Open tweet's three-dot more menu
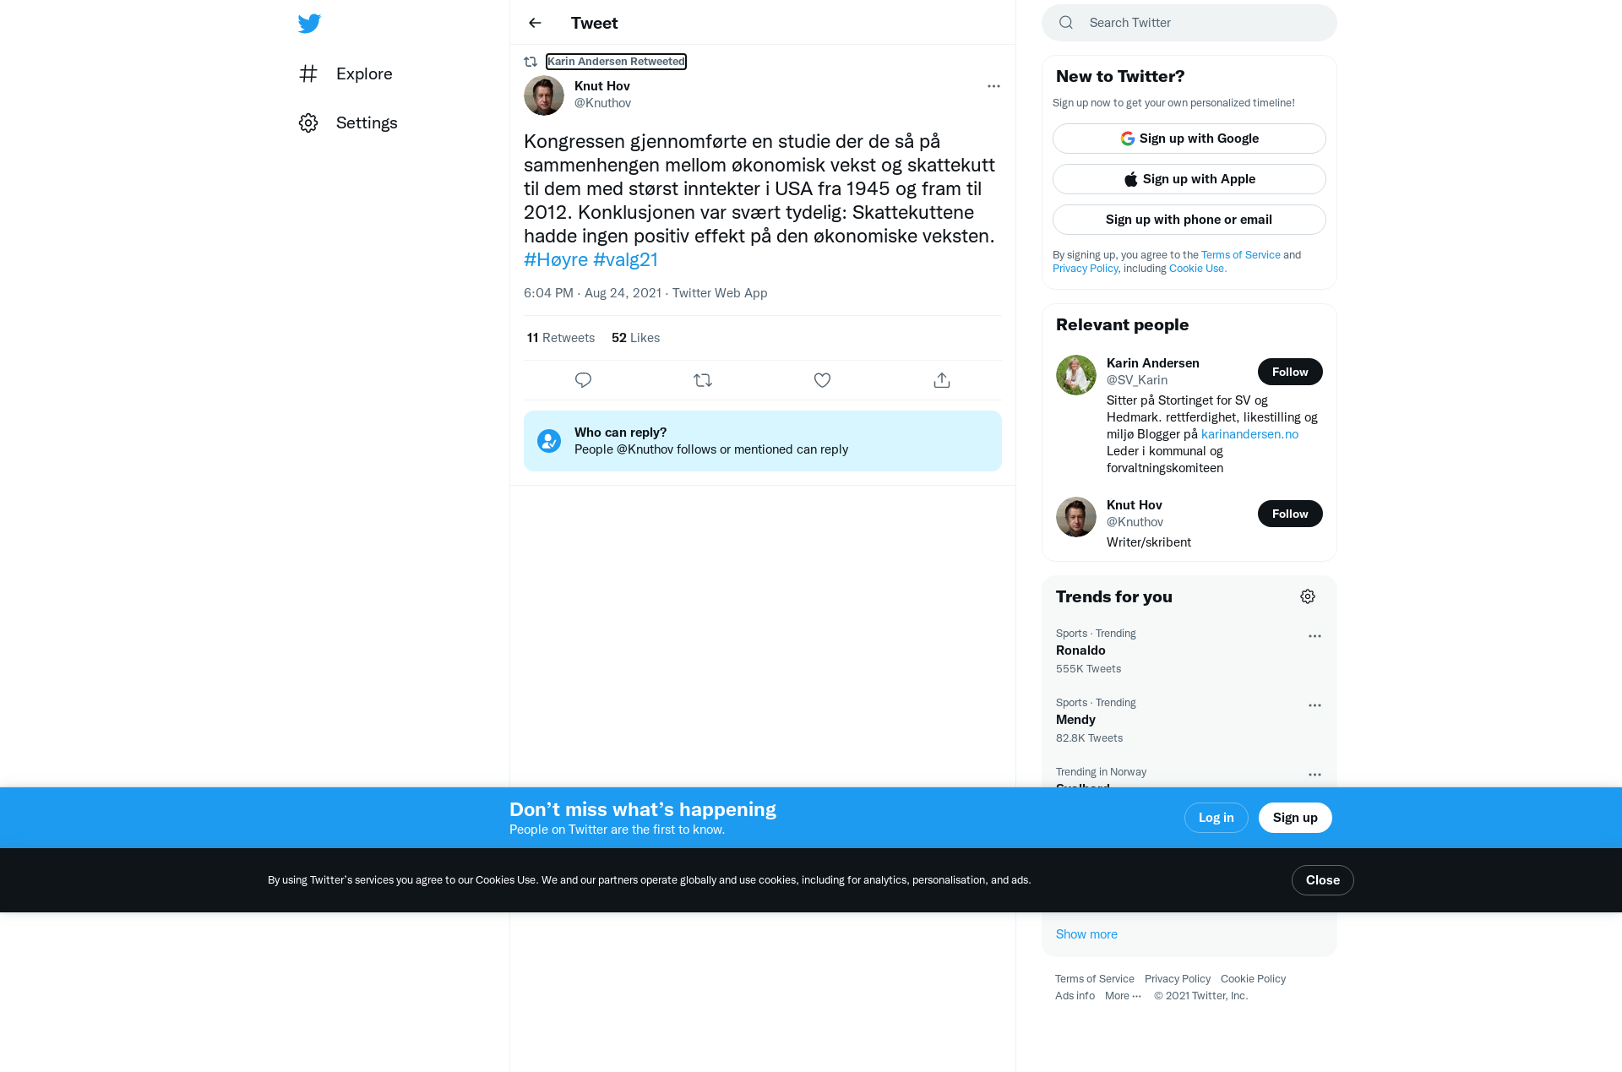The image size is (1622, 1072). 993,86
